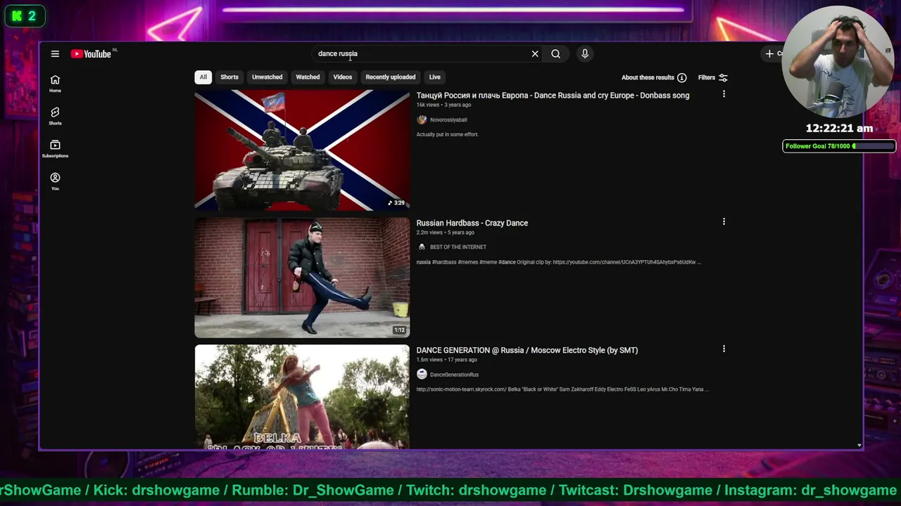Click the '16k views · 3 years ago' text
Screen dimensions: 901x506
443,105
